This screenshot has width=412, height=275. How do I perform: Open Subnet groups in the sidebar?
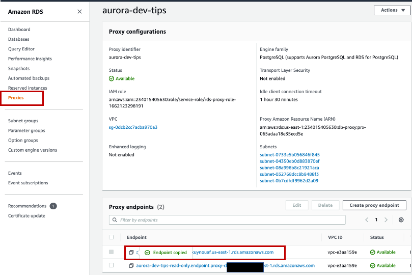click(x=23, y=121)
